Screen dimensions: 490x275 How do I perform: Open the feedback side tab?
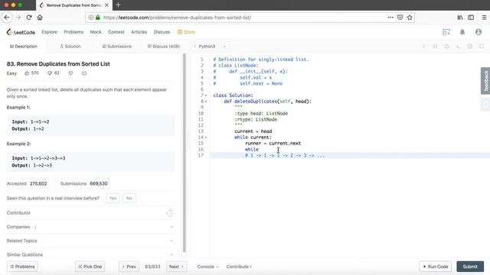(x=485, y=81)
